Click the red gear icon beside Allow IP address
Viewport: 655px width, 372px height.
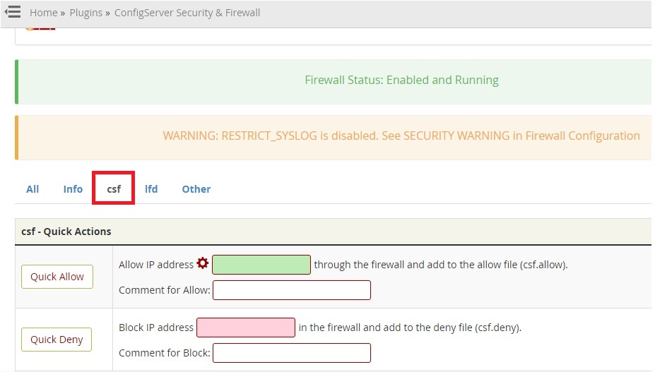coord(203,263)
